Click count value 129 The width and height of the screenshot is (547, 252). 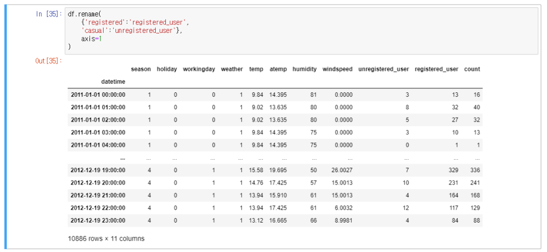(476, 208)
